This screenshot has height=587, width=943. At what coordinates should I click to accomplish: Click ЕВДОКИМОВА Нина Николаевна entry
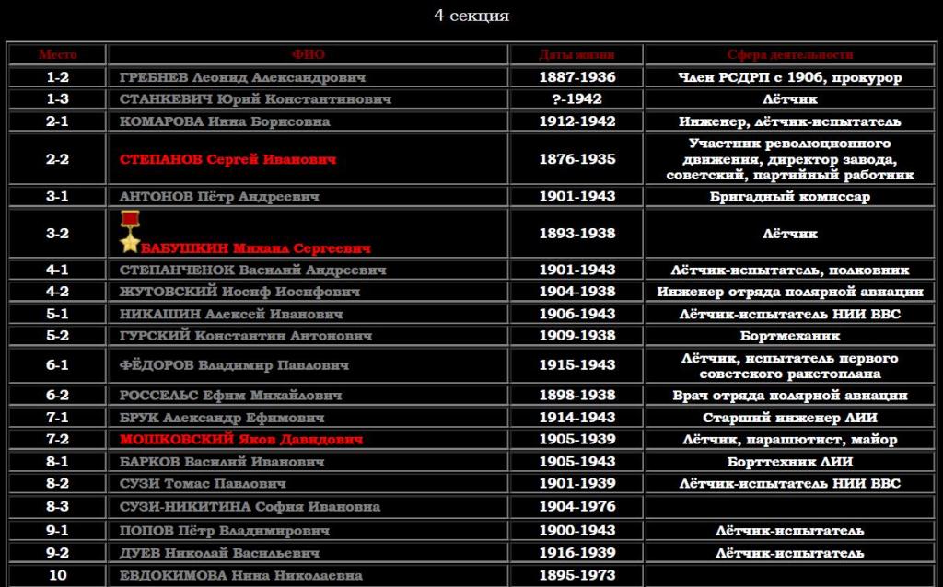240,576
